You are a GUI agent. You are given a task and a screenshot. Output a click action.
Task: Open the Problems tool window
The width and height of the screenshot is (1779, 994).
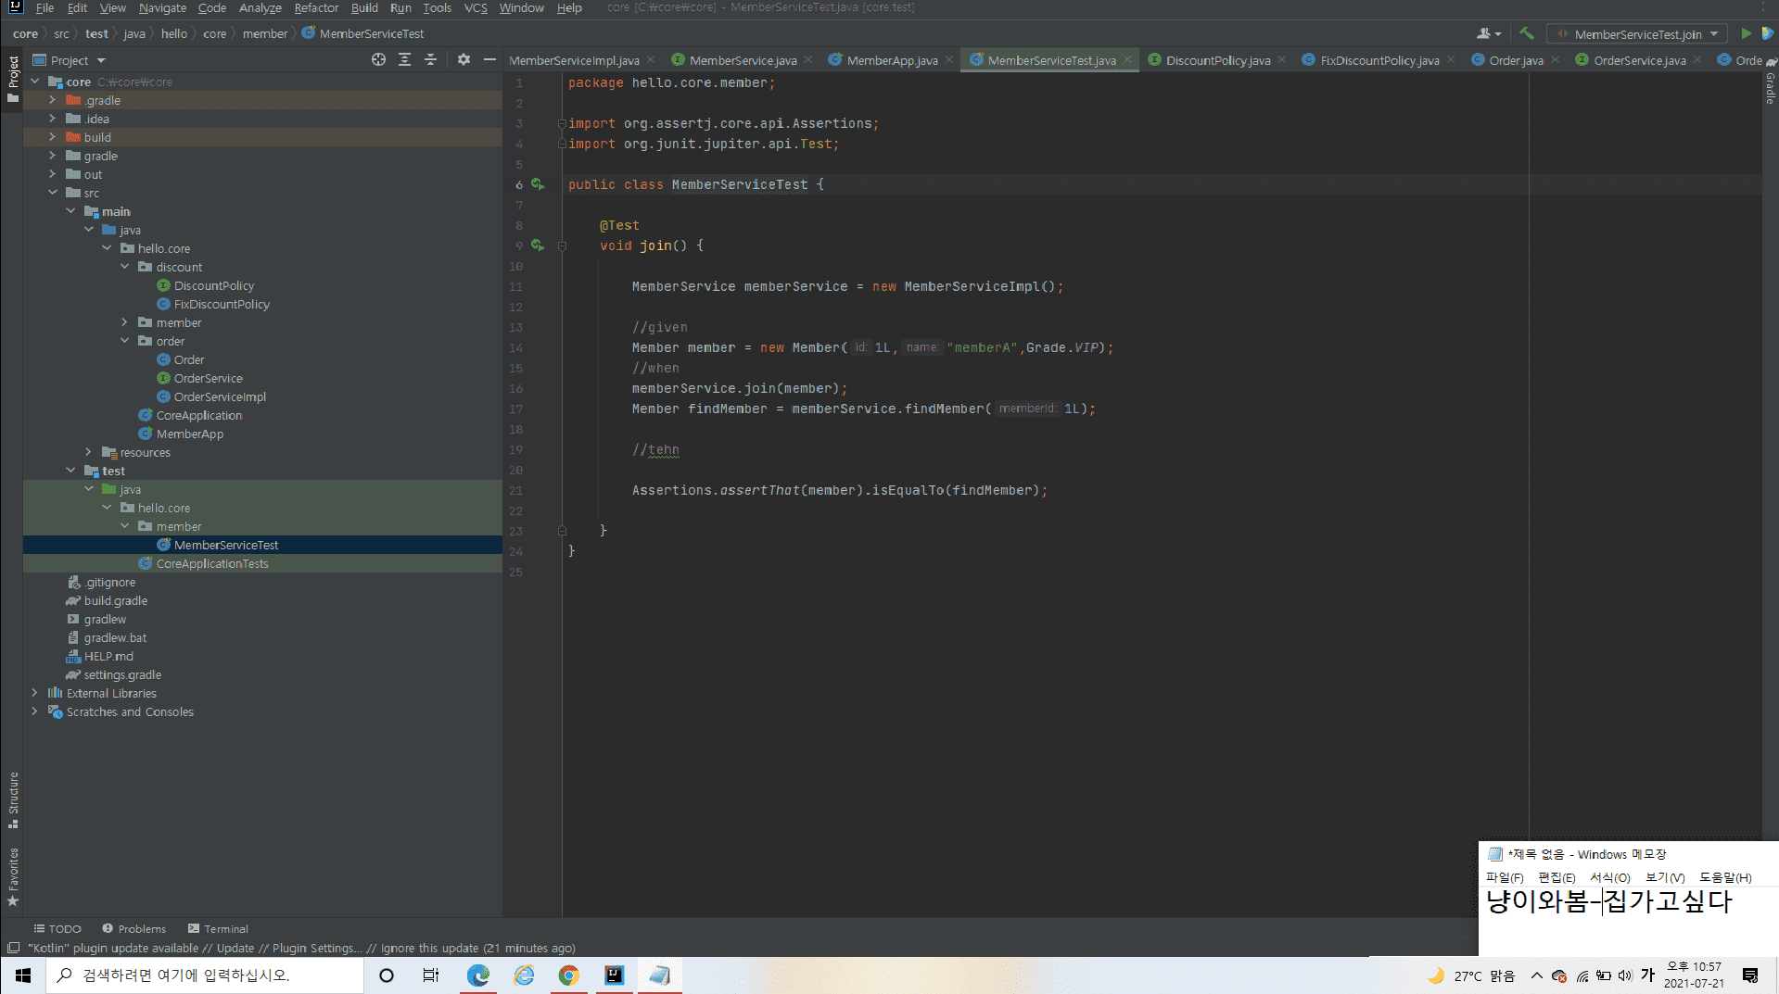click(134, 928)
